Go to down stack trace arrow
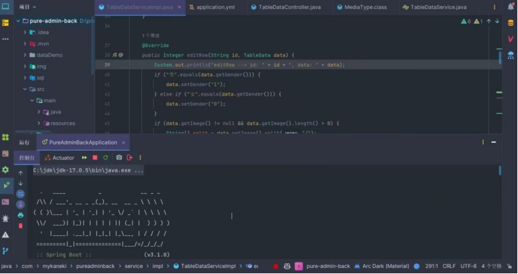 tap(20, 183)
